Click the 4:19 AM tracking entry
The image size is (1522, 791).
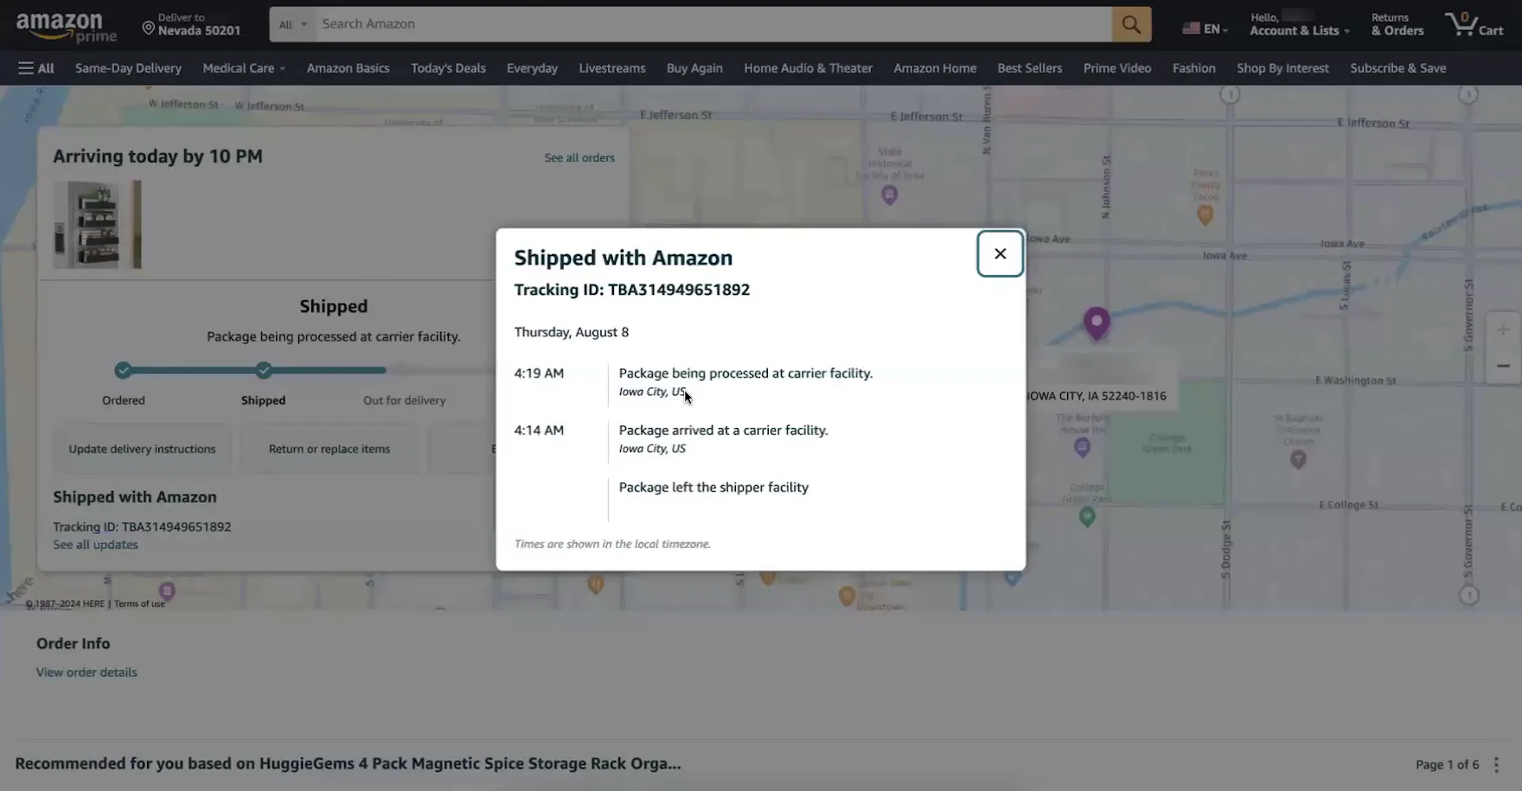coord(694,381)
